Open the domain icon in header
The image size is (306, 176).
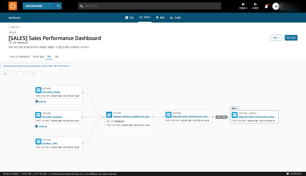pyautogui.click(x=255, y=6)
